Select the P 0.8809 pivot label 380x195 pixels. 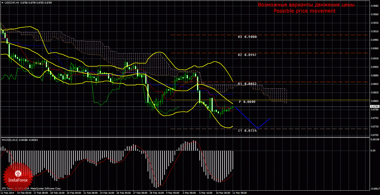pos(247,102)
